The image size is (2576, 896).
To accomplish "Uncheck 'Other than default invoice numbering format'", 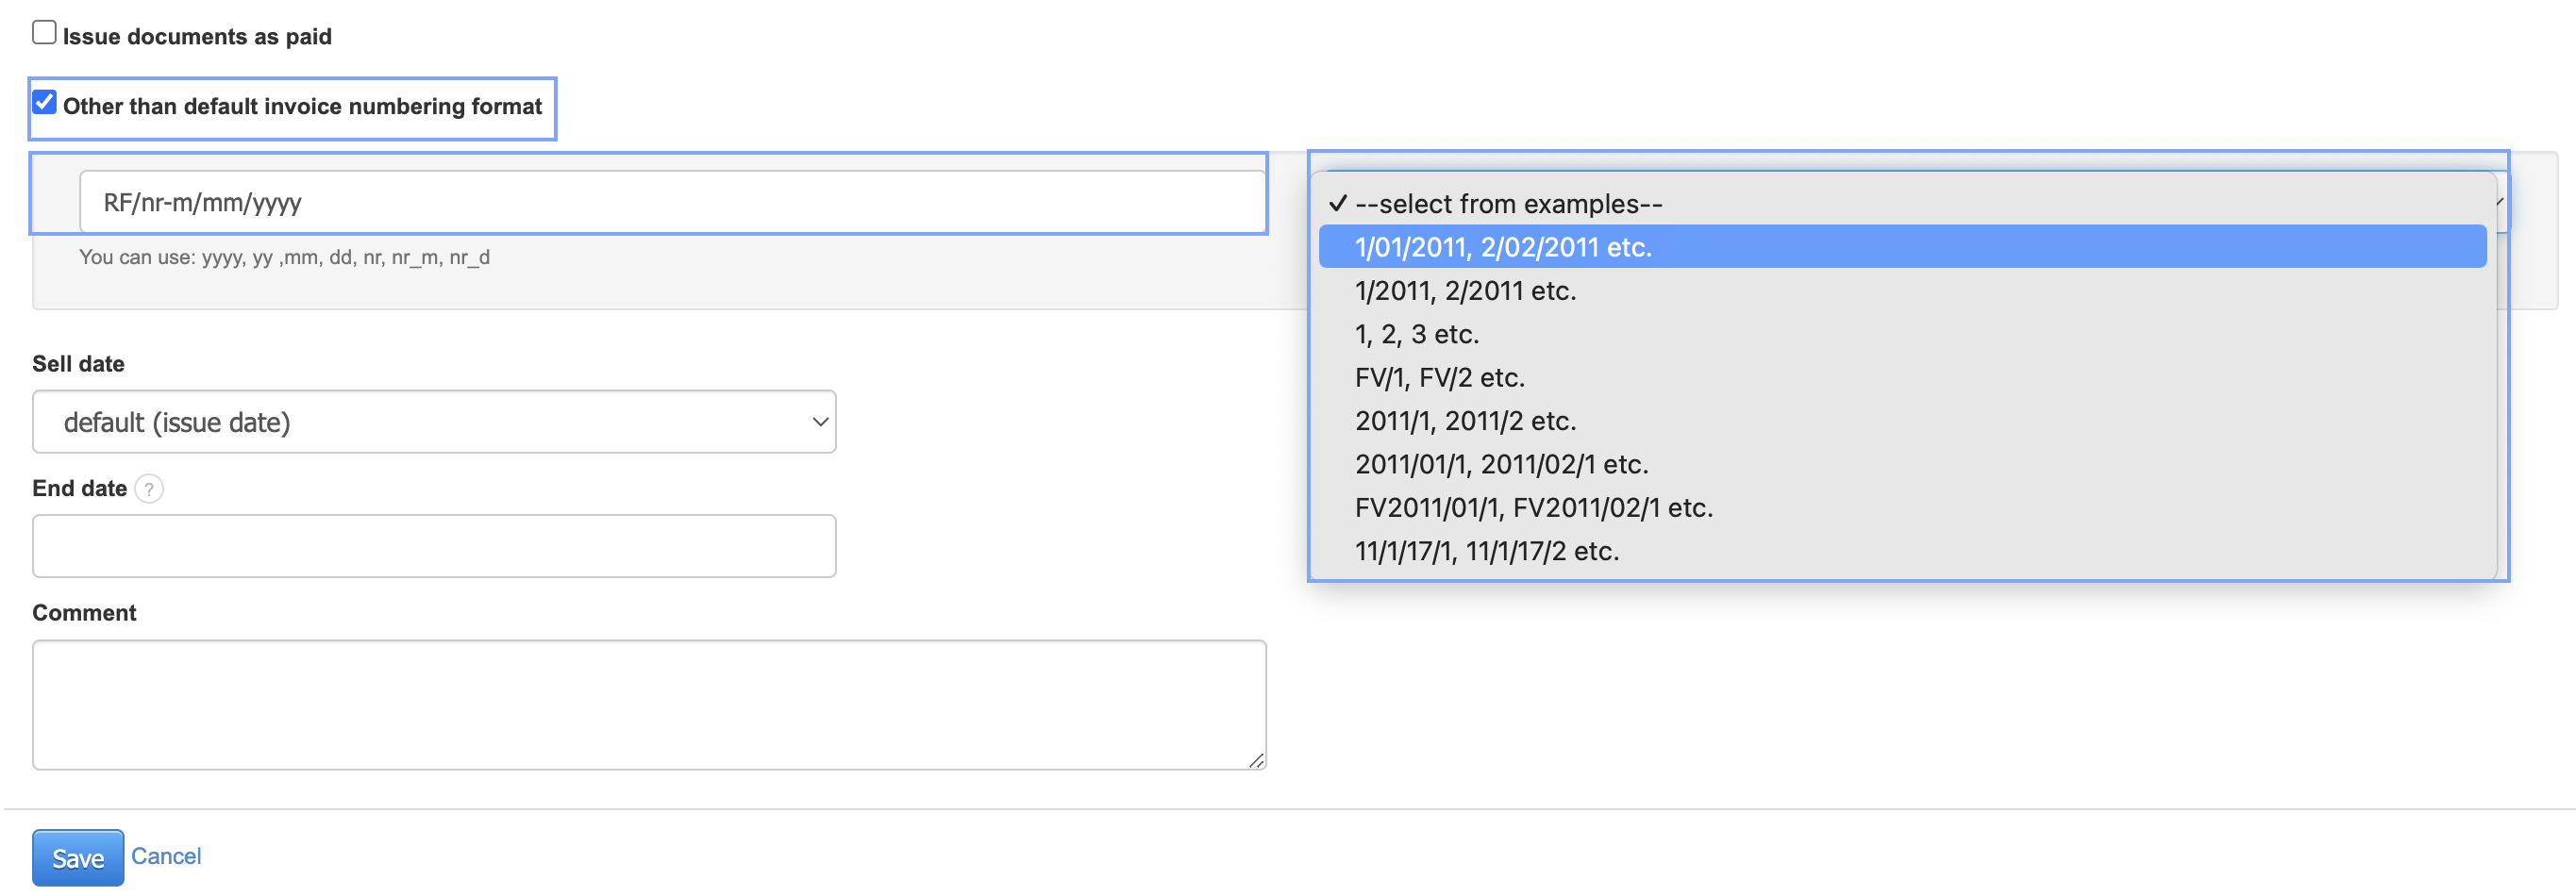I will (44, 103).
